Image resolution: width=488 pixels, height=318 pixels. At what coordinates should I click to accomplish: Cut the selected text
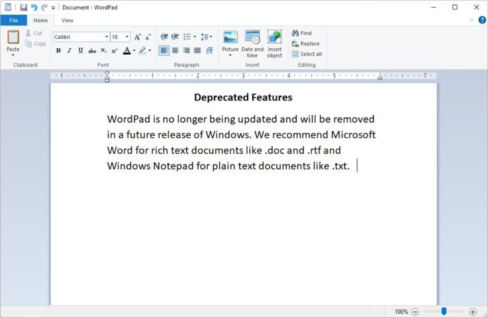point(34,33)
